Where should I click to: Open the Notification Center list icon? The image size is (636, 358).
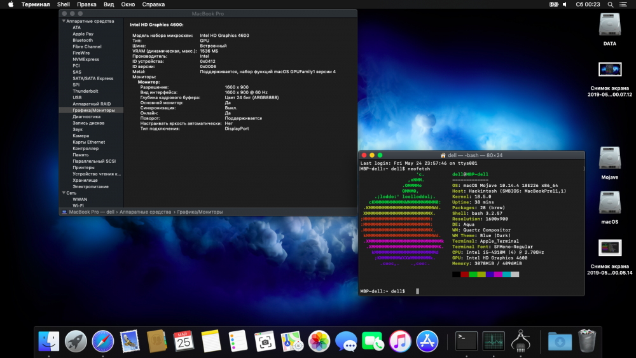(625, 4)
